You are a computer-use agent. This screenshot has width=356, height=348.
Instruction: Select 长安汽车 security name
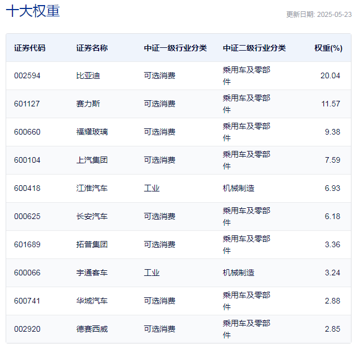click(92, 216)
